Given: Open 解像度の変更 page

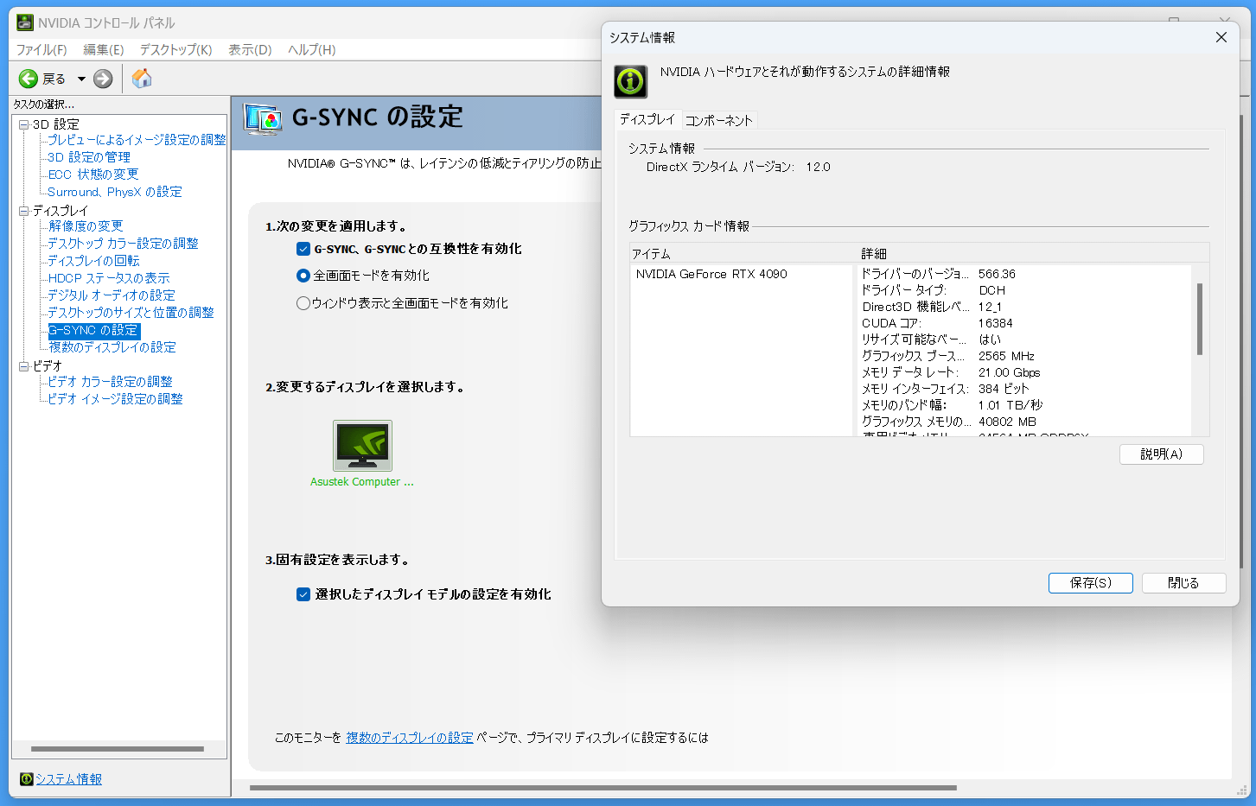Looking at the screenshot, I should tap(86, 226).
